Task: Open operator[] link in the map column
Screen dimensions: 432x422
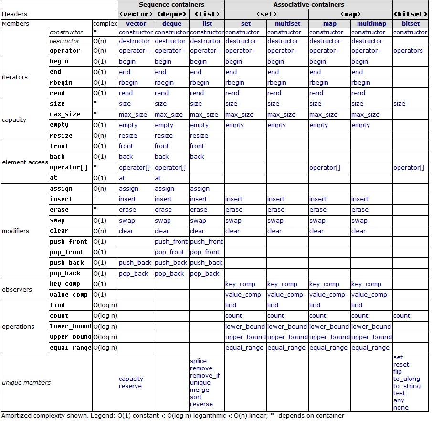Action: point(325,168)
